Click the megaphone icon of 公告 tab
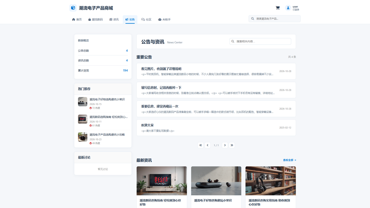 (127, 19)
